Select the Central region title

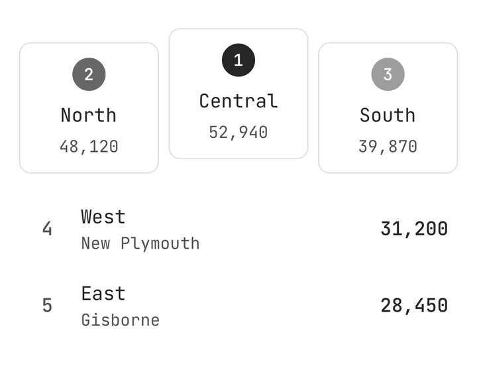[238, 101]
